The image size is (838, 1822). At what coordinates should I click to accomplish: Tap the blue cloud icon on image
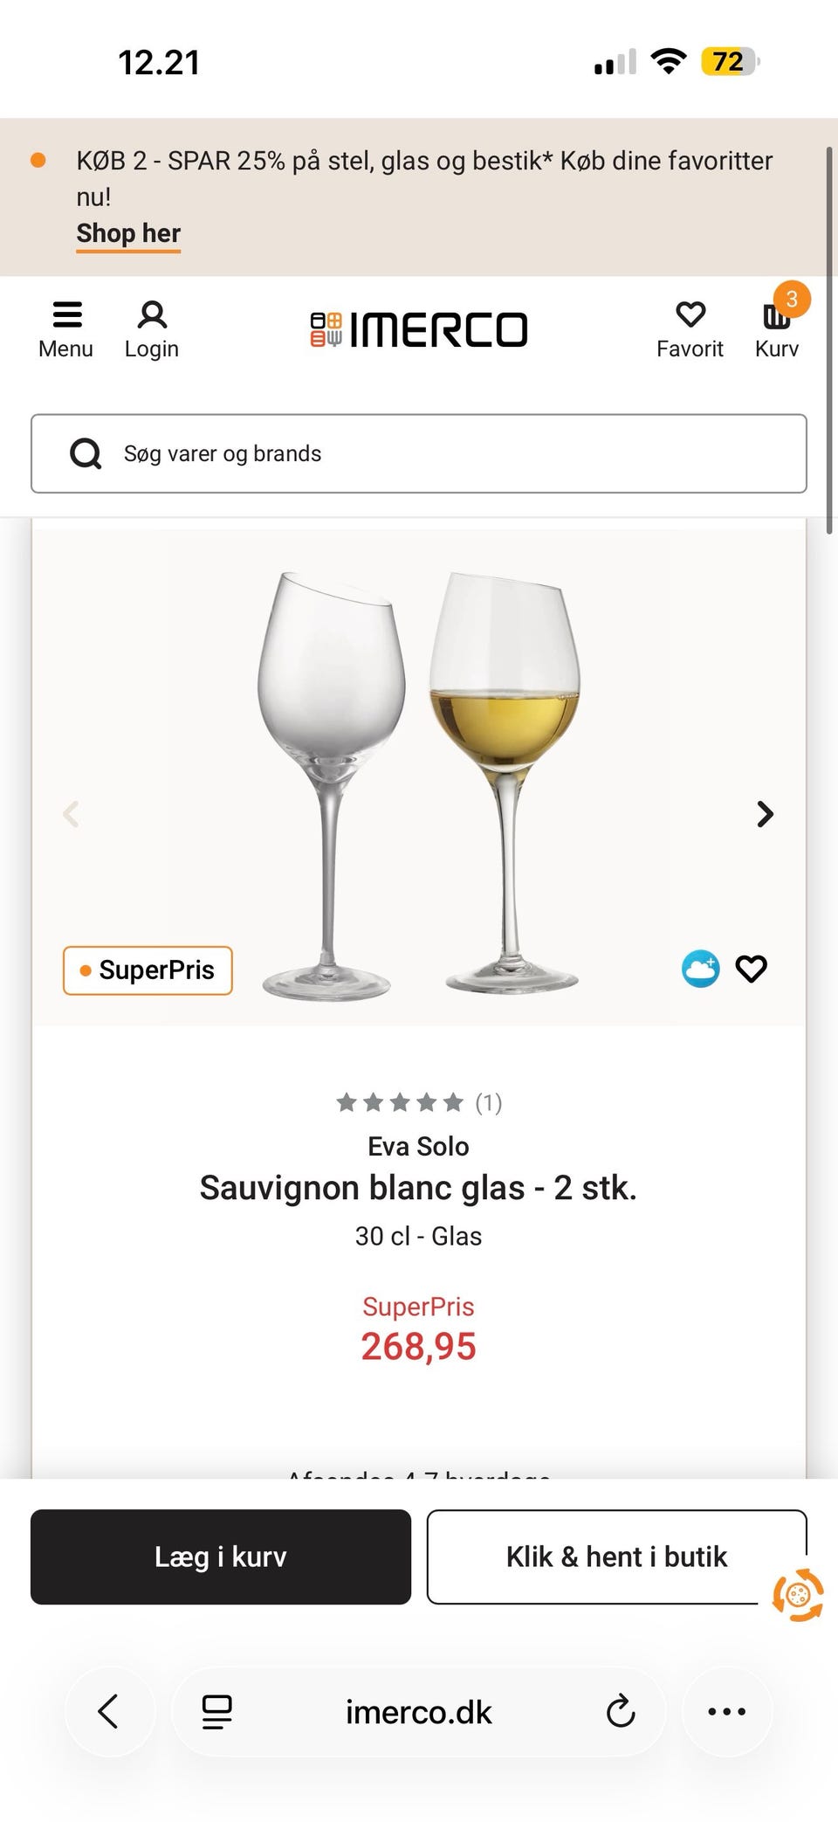pyautogui.click(x=700, y=969)
